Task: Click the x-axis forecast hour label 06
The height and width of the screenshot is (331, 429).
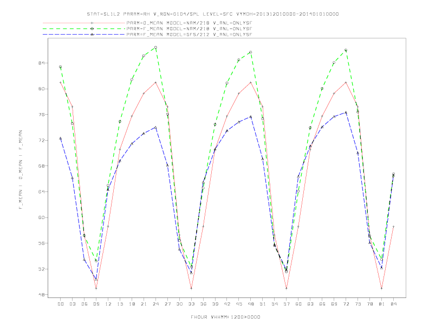Action: (84, 304)
